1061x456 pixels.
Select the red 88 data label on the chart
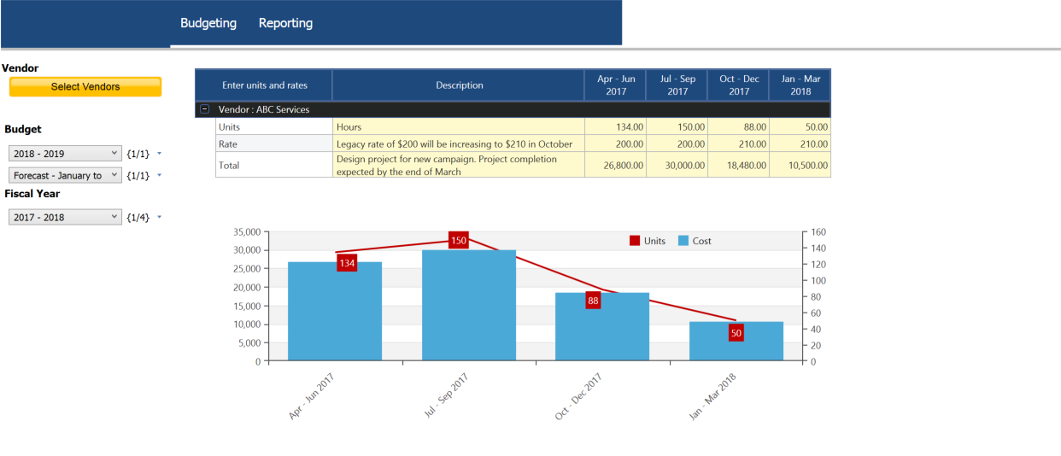593,301
